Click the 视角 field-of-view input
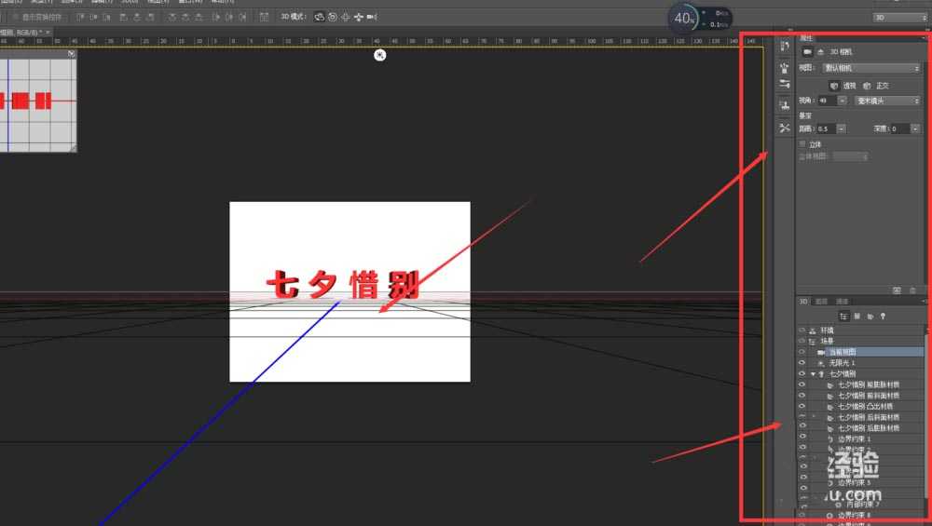 pos(826,101)
